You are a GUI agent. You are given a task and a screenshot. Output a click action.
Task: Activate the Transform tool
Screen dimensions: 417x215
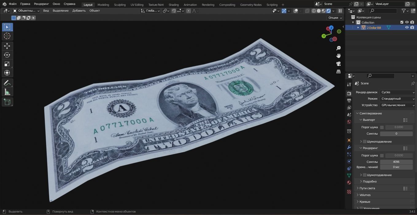(7, 73)
